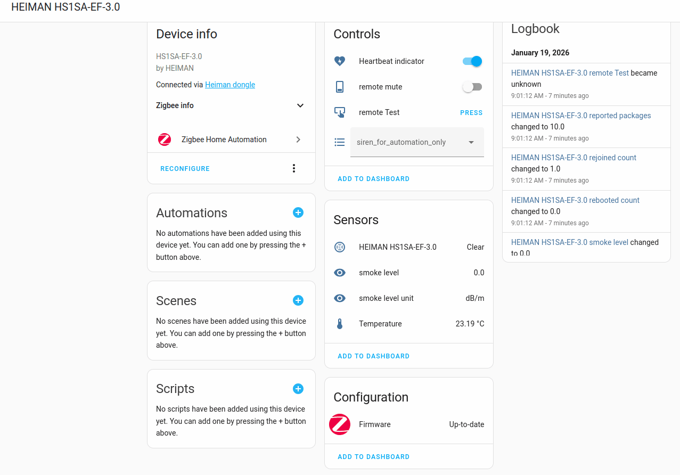
Task: Turn off the Heartbeat indicator switch
Action: (472, 61)
